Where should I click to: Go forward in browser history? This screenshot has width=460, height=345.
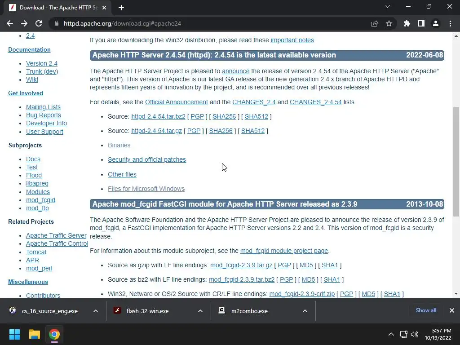point(24,23)
